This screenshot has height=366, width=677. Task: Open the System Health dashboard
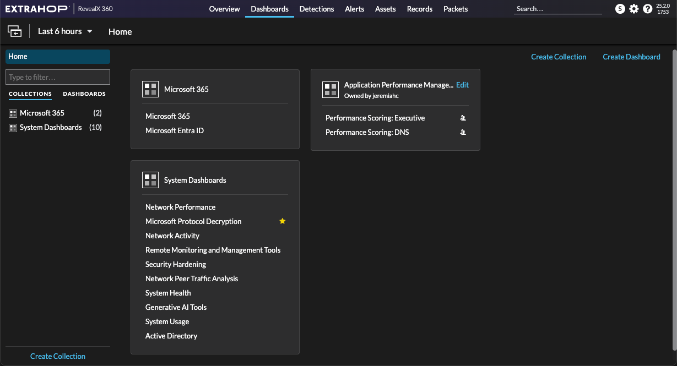tap(168, 293)
